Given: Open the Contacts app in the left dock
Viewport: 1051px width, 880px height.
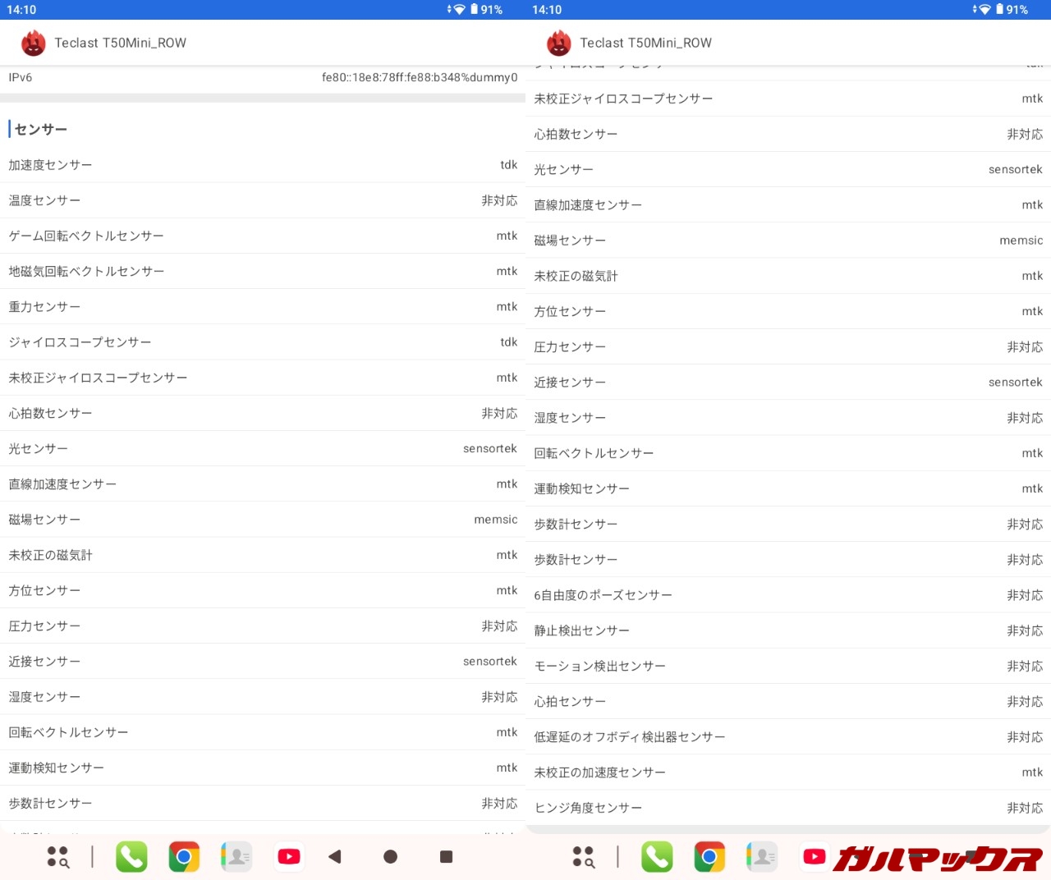Looking at the screenshot, I should (236, 856).
